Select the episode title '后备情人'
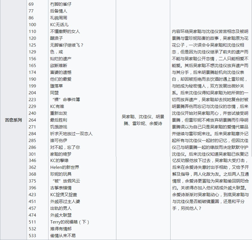 coord(58,11)
